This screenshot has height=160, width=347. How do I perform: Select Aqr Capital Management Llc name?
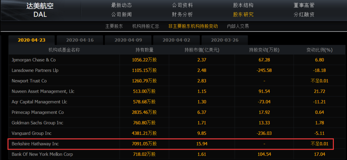click(40, 102)
